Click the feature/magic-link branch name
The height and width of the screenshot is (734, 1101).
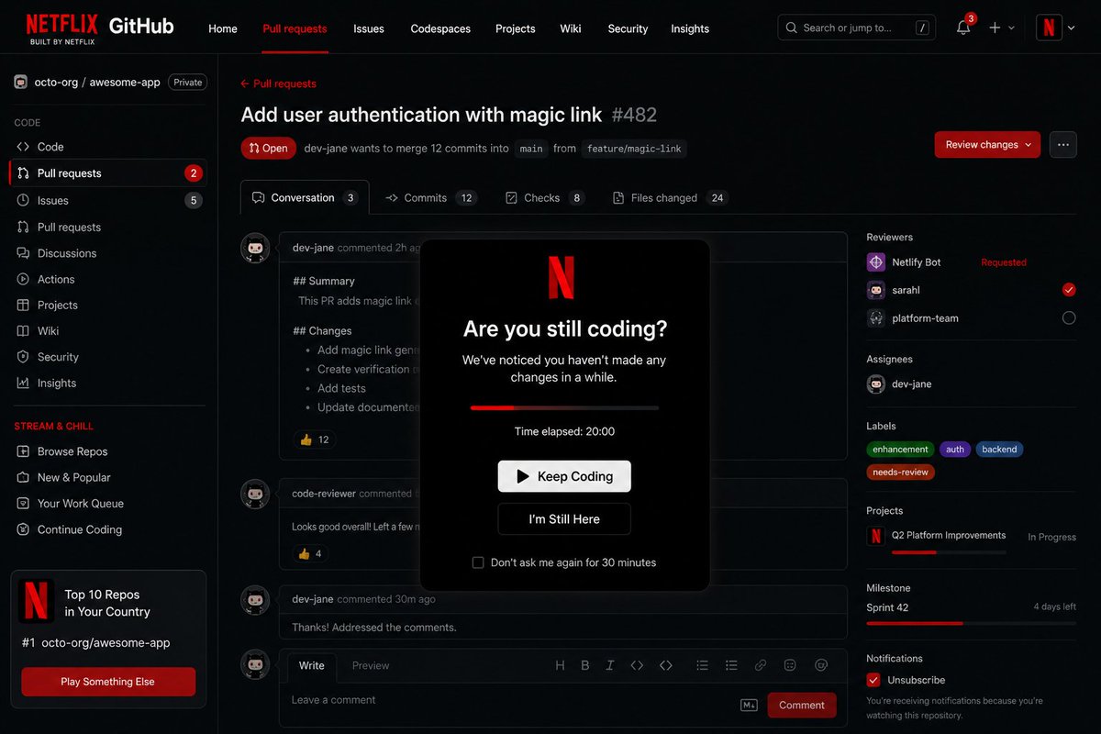tap(634, 149)
